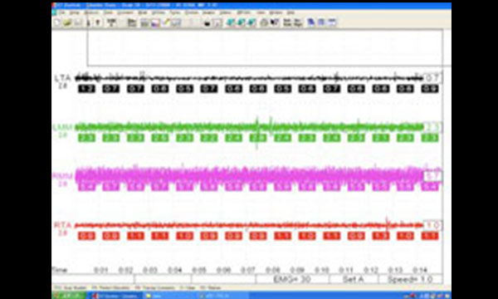
Task: Click the pencil edit toolbar icon
Action: tap(166, 22)
